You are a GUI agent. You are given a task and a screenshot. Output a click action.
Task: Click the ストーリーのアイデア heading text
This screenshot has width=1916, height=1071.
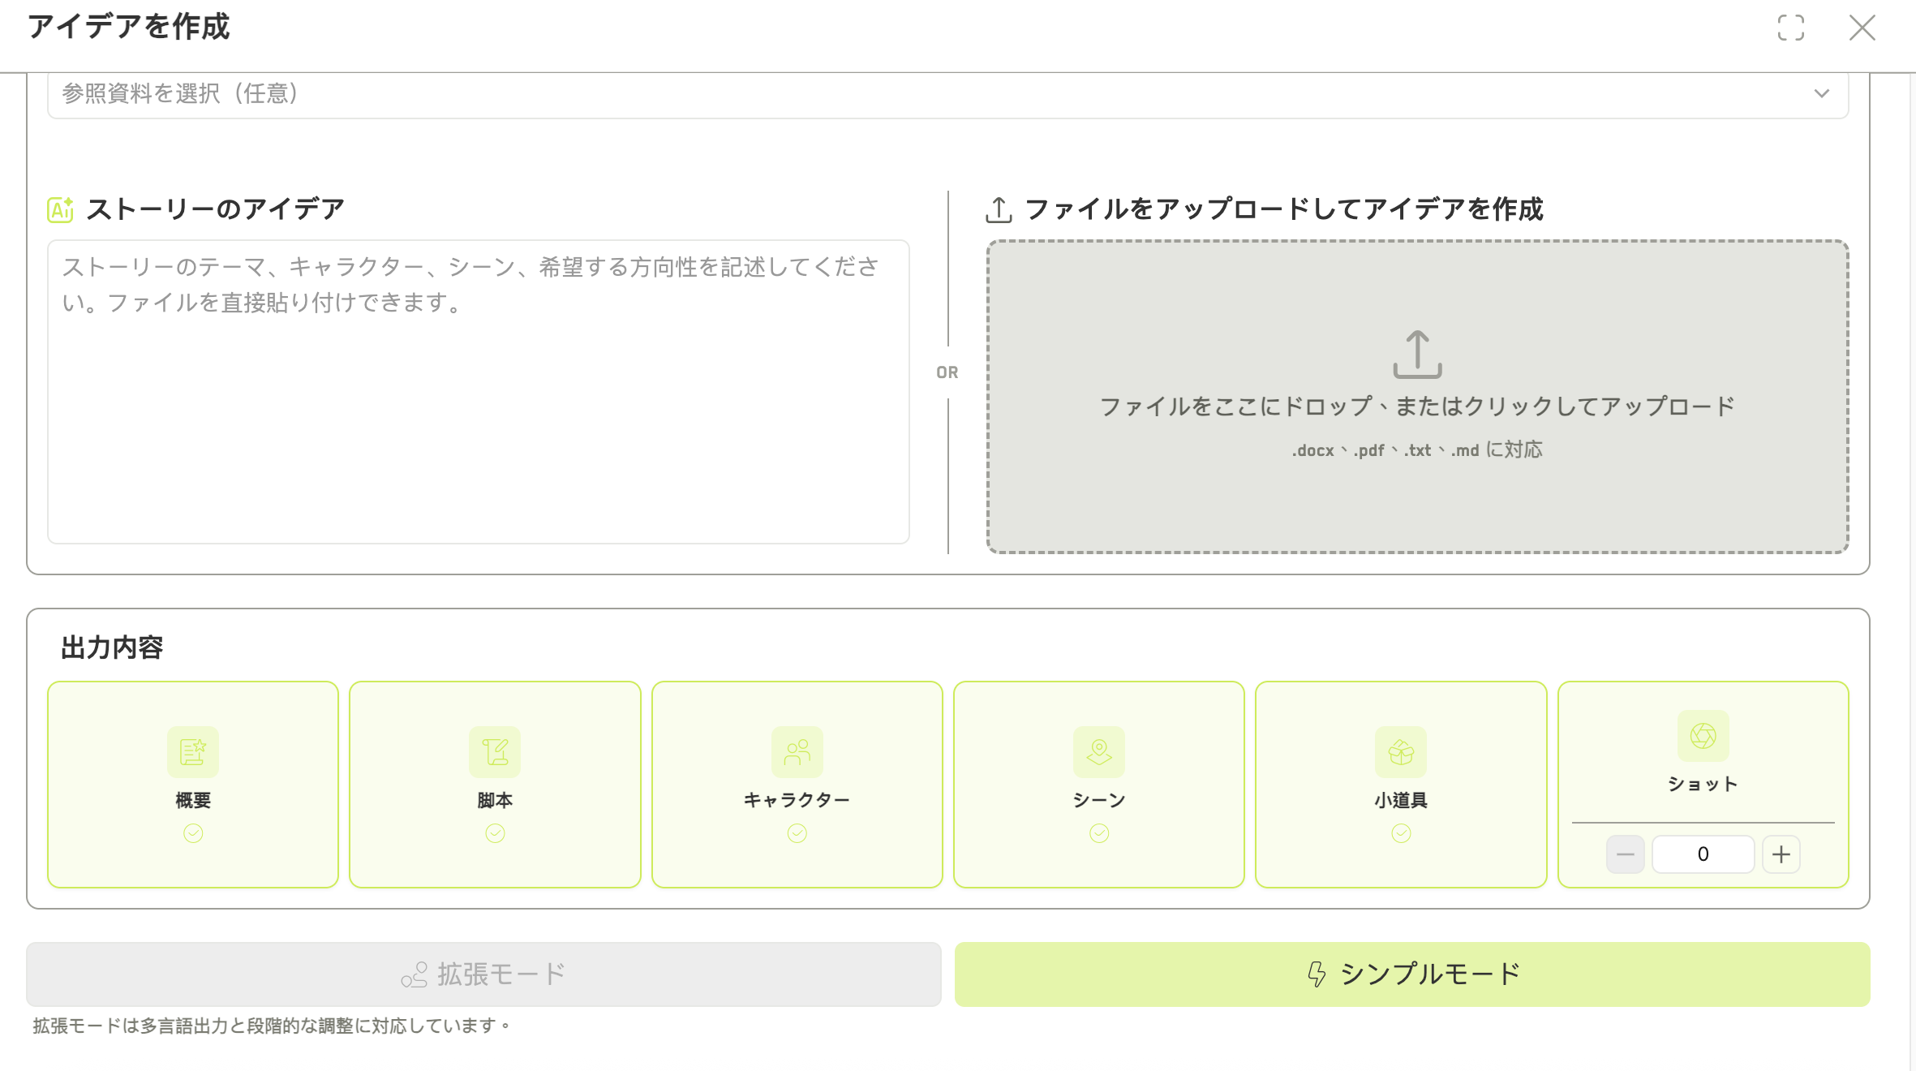(216, 209)
